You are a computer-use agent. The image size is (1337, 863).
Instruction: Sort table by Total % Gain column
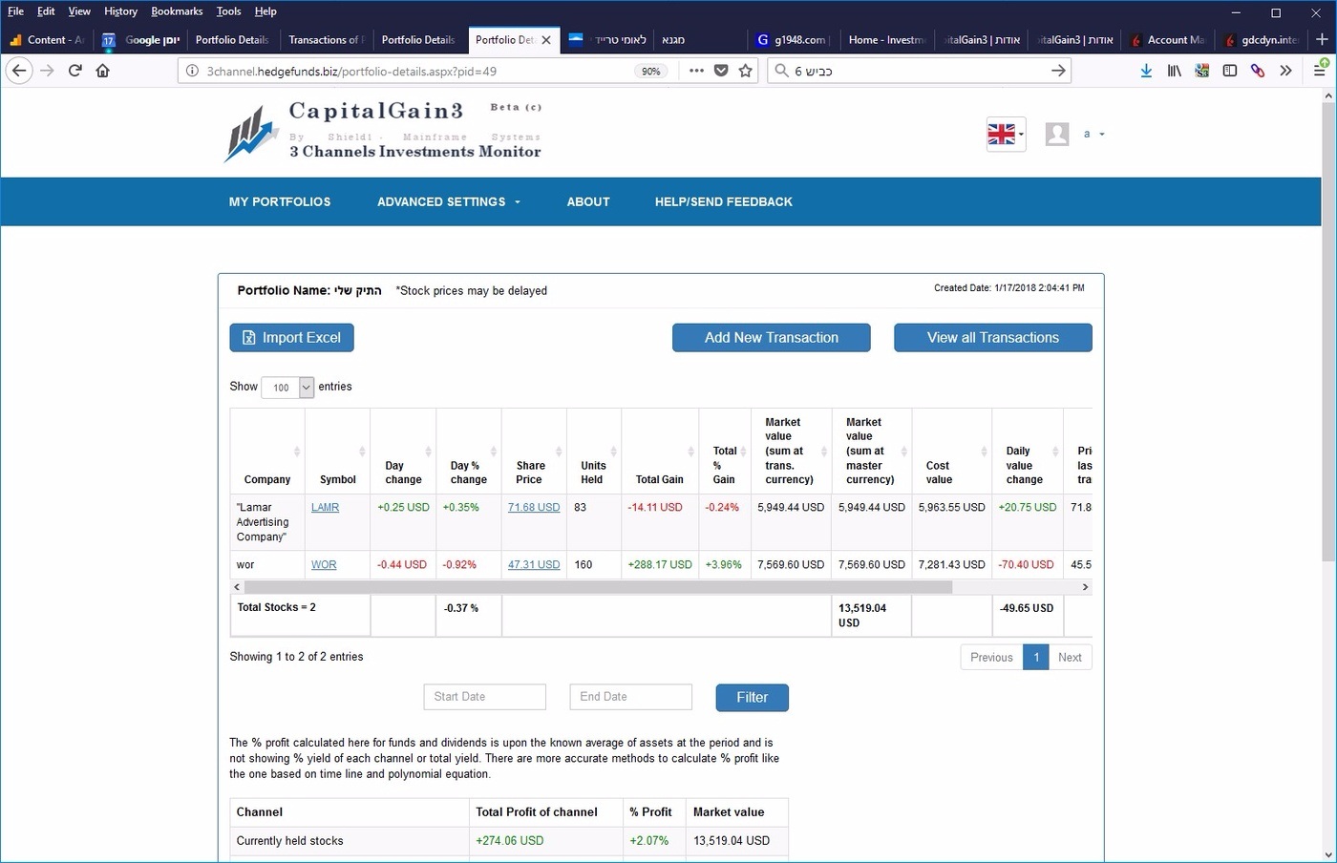(x=725, y=451)
